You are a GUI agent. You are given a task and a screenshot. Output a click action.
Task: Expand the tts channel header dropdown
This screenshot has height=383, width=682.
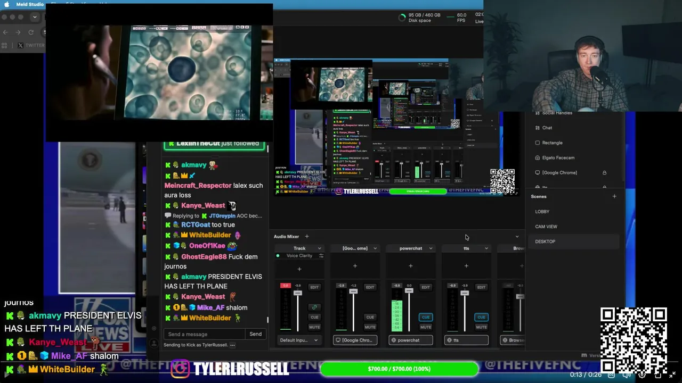click(486, 248)
